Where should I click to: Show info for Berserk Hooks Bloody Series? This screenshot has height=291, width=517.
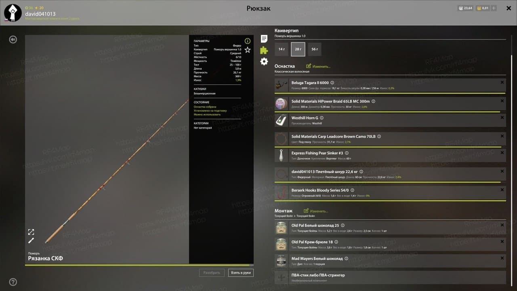(x=353, y=190)
